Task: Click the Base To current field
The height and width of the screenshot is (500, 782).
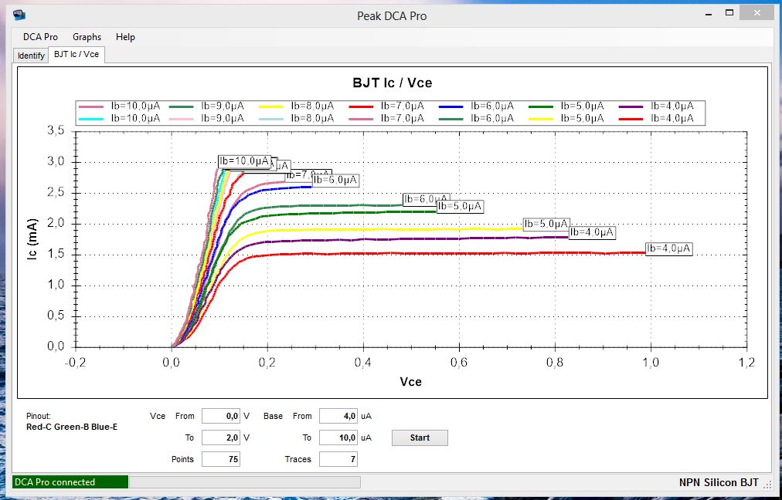Action: coord(338,437)
